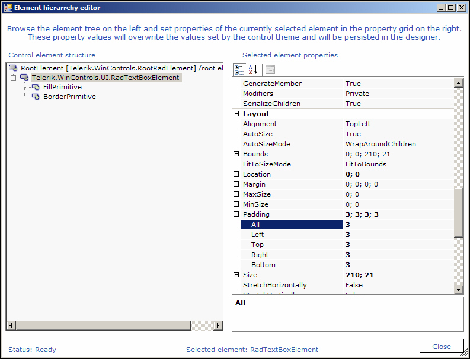Viewport: 470px width, 359px height.
Task: Click the Private Modifiers value
Action: (x=357, y=94)
